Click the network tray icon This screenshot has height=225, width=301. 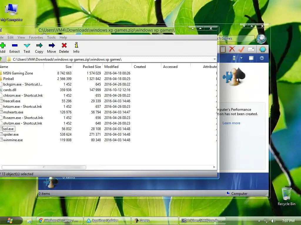(x=266, y=221)
